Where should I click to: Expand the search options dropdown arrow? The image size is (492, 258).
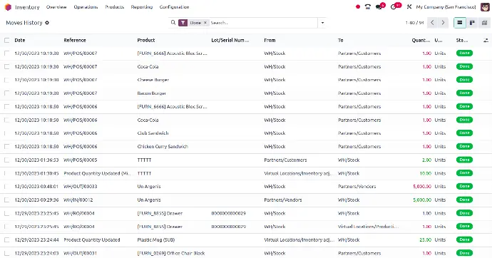(x=322, y=23)
